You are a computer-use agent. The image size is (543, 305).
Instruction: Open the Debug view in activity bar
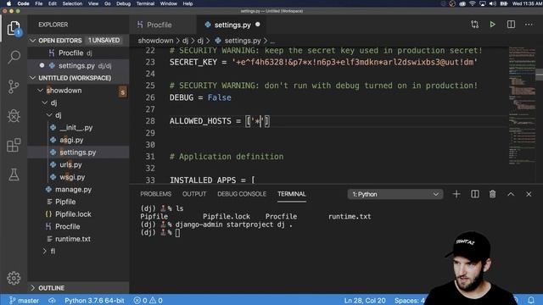coord(14,116)
